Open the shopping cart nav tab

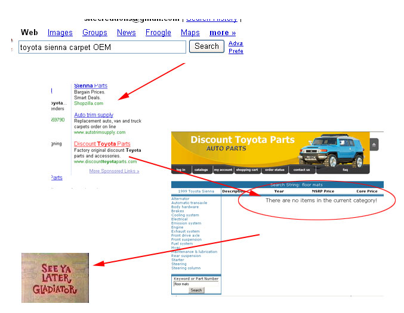[x=247, y=170]
